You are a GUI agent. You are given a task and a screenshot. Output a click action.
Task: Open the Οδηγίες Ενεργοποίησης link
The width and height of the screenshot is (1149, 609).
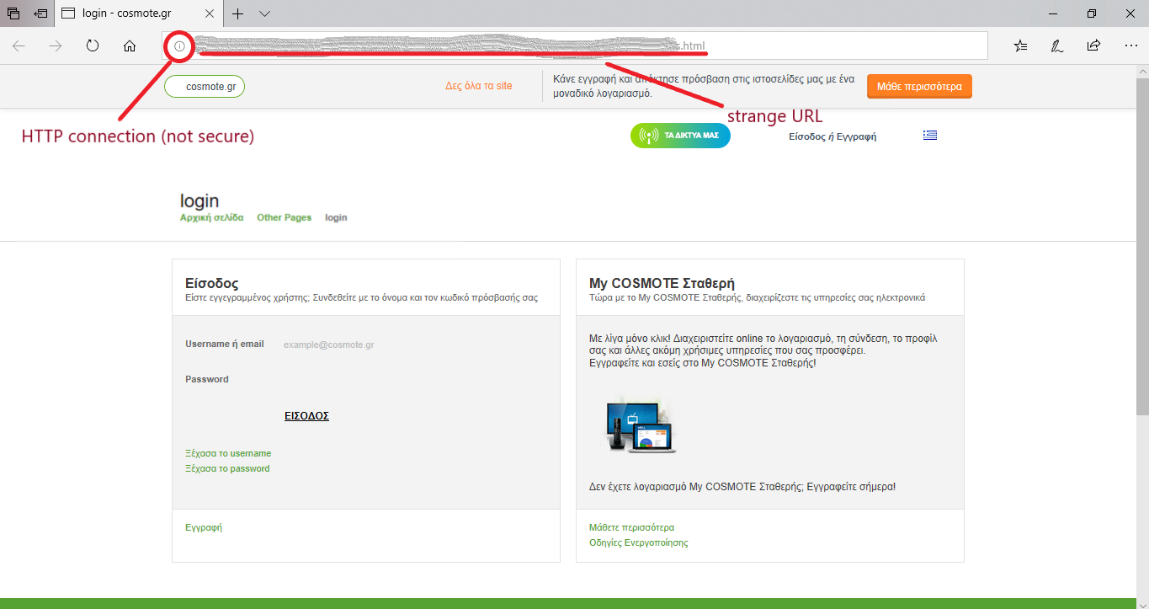pos(639,542)
